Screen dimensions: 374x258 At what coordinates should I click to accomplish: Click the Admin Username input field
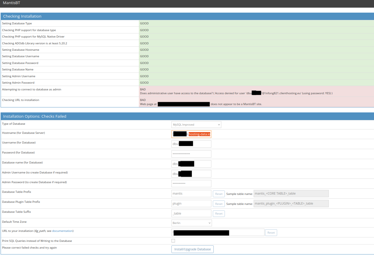pos(191,173)
